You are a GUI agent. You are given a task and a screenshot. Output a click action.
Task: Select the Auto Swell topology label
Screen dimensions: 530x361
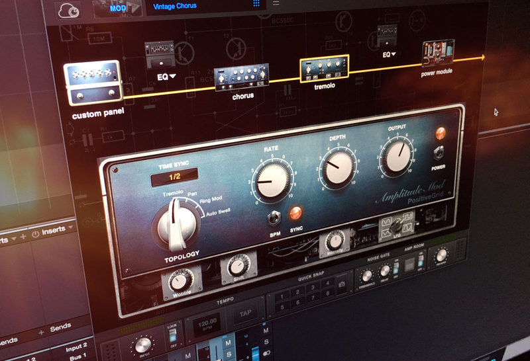(x=218, y=212)
